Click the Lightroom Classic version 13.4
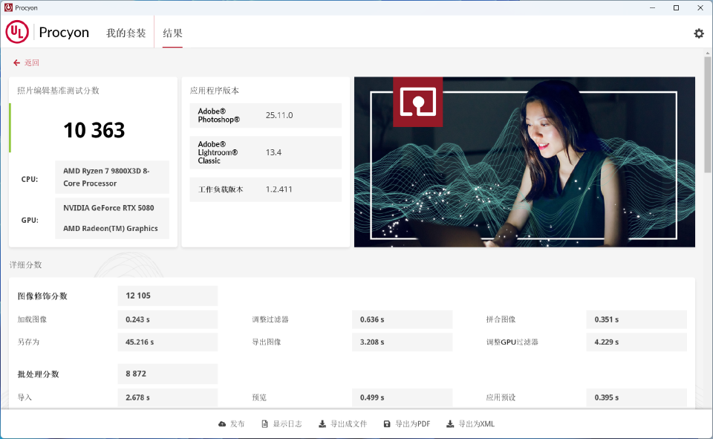This screenshot has height=439, width=713. pos(273,152)
